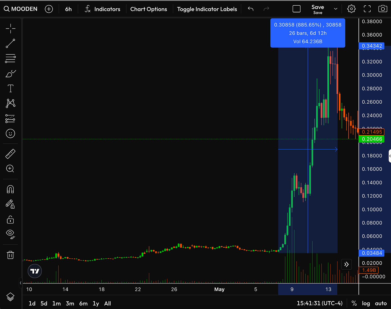Select the blue measurement info box
Screen dimensions: 391x309
308,33
